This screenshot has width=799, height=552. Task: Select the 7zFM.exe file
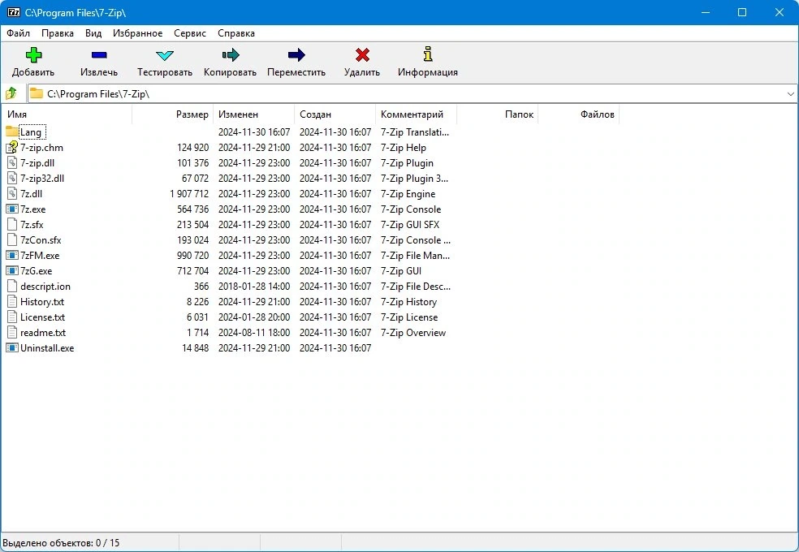(x=40, y=256)
